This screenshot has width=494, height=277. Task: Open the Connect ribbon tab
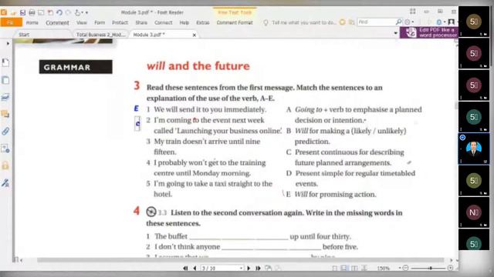coord(163,22)
